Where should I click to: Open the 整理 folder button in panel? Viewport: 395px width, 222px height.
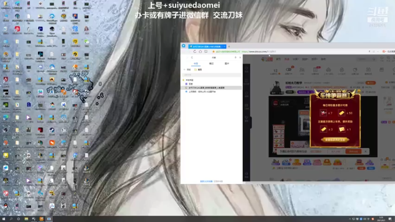[198, 70]
